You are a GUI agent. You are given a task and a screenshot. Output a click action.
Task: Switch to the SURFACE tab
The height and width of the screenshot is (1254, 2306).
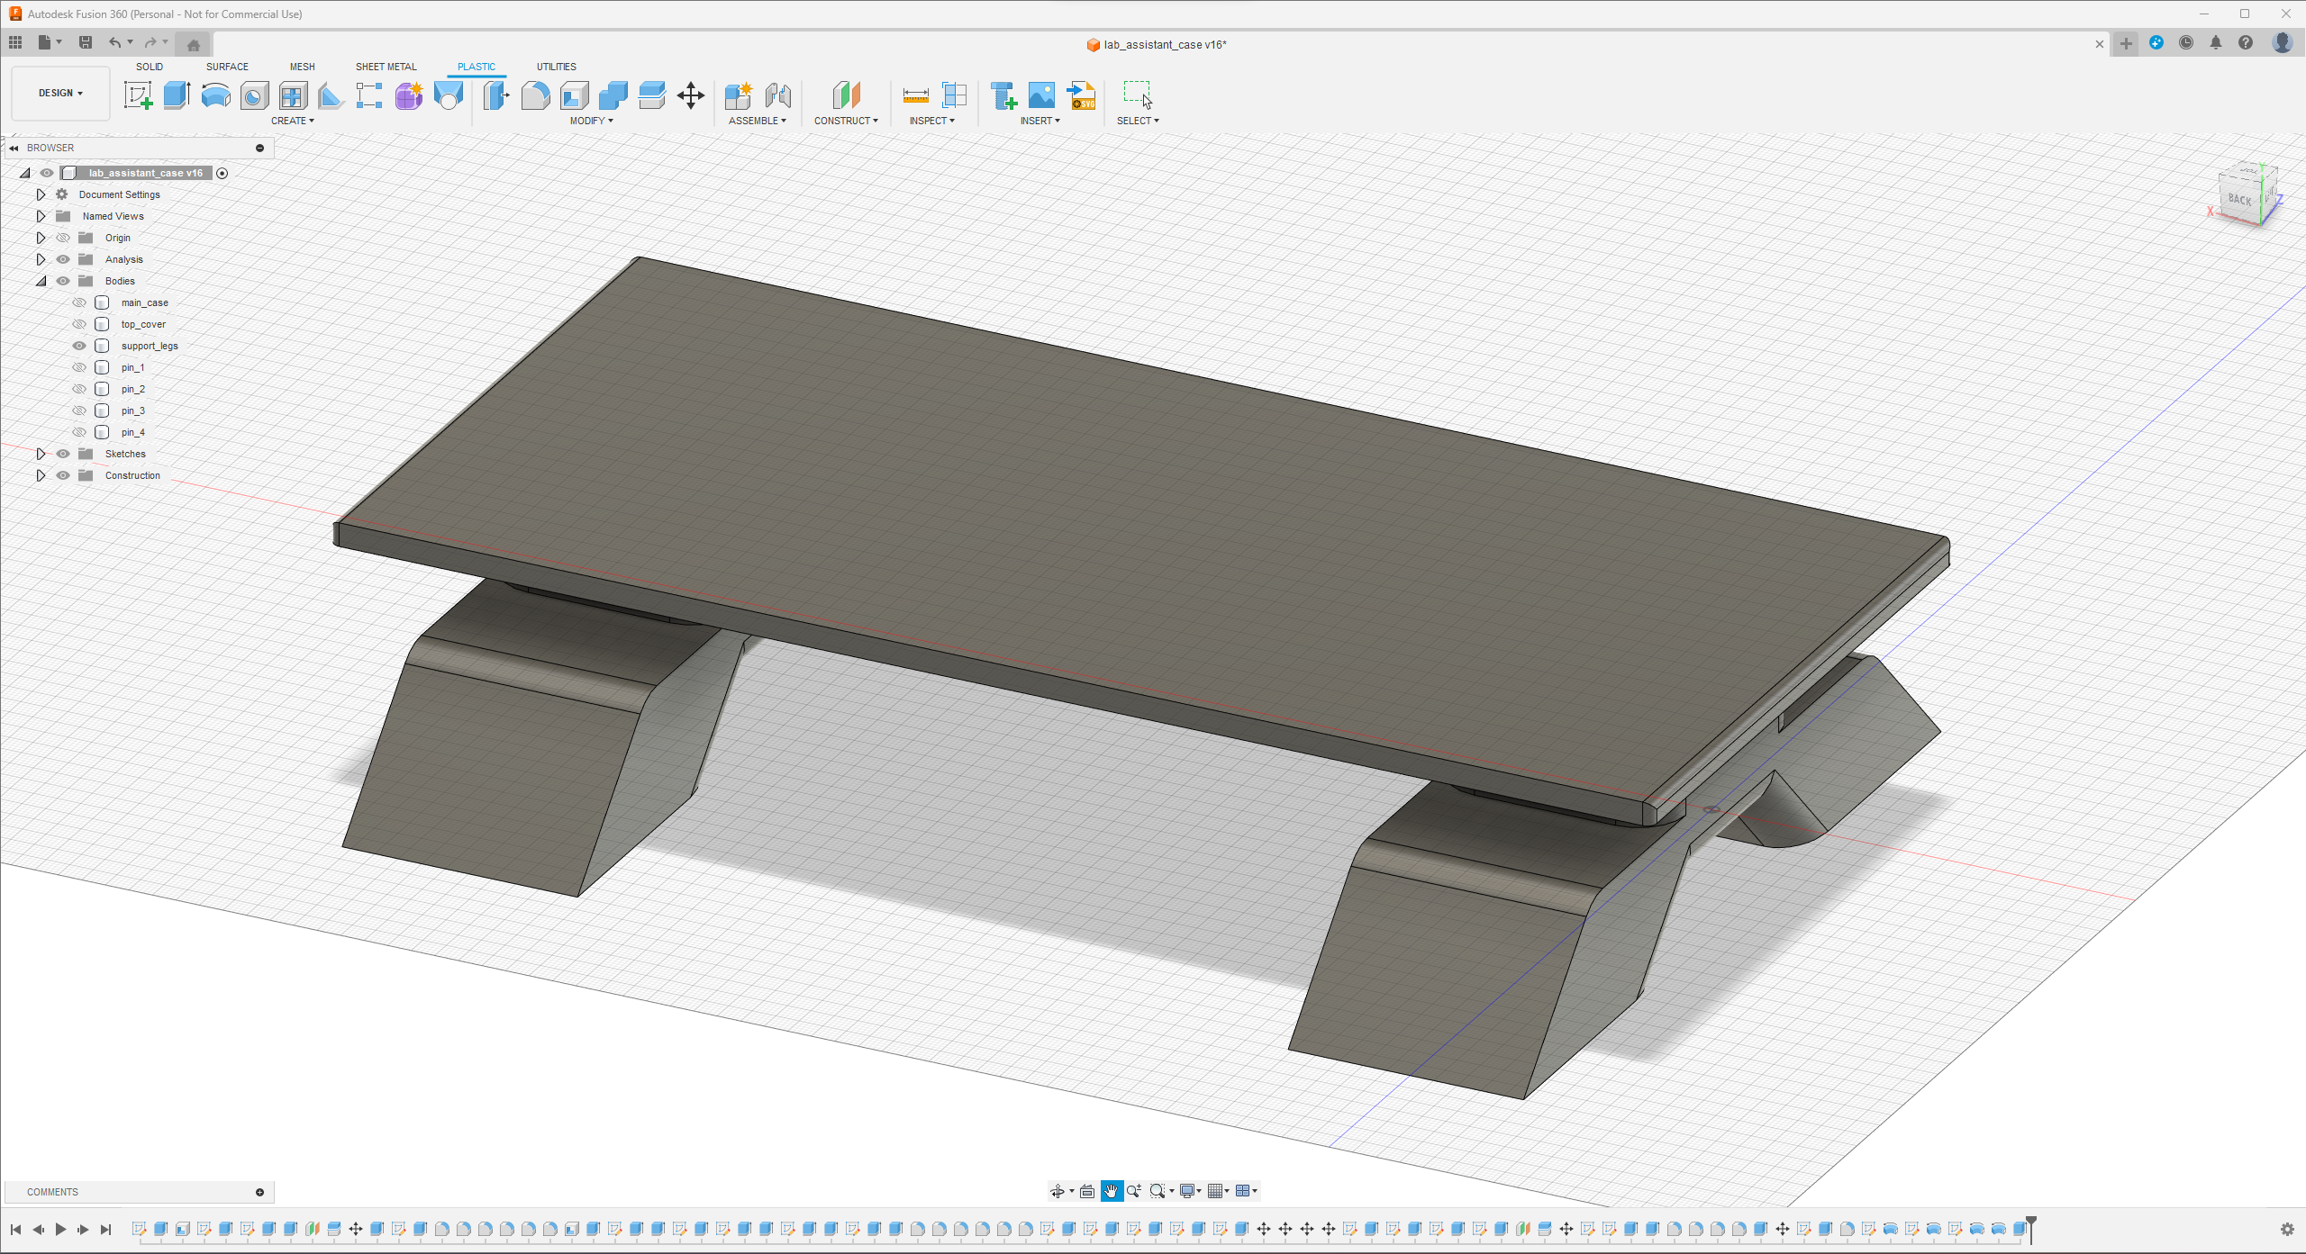coord(227,67)
